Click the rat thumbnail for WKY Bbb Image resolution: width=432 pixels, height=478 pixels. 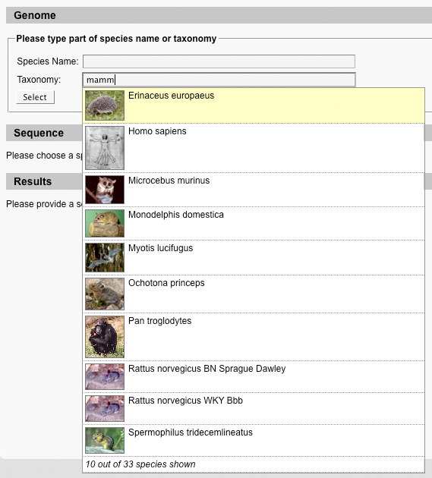pos(105,408)
